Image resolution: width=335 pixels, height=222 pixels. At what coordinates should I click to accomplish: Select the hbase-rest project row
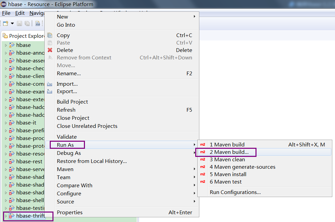(x=23, y=162)
